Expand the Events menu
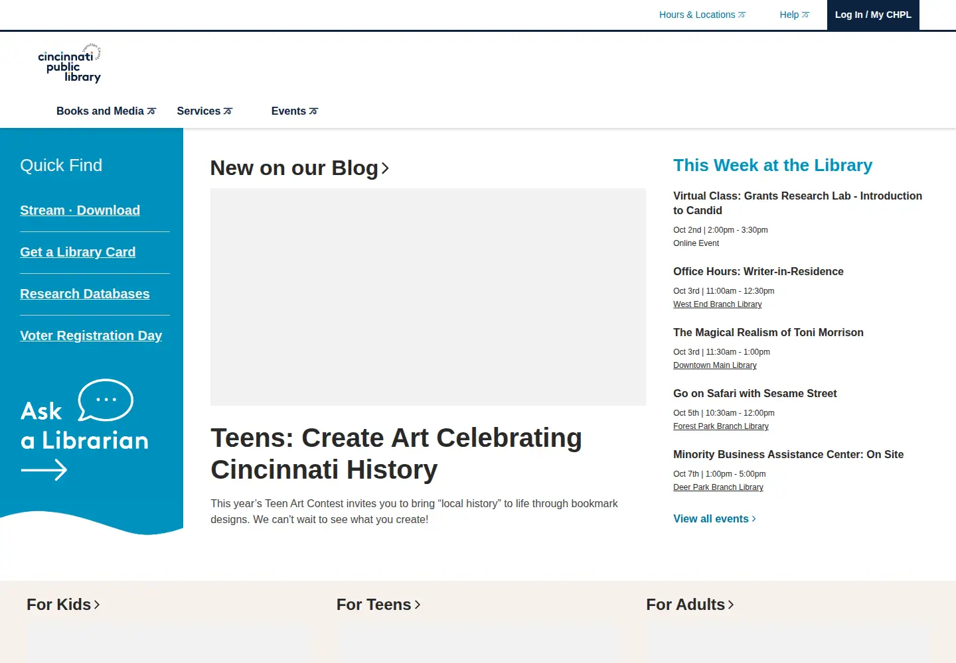 coord(295,111)
